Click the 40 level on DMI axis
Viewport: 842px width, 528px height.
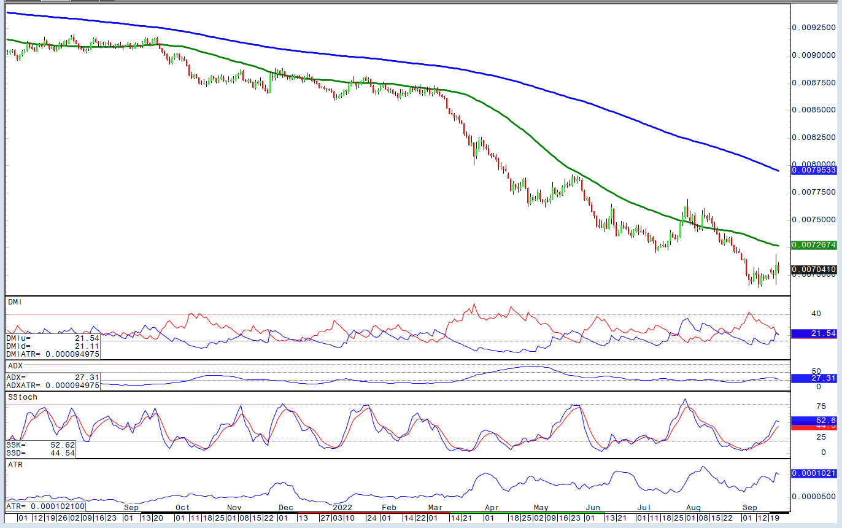(x=816, y=314)
